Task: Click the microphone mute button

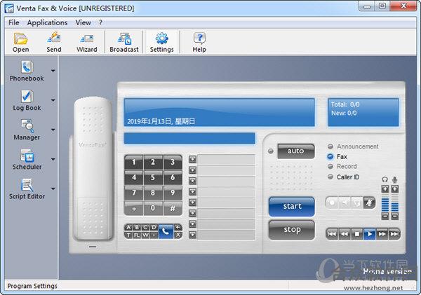Action: [x=369, y=203]
